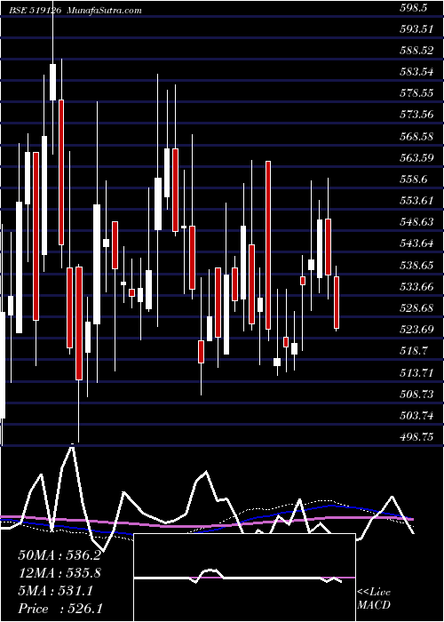Select the 588.52 price axis label
The image size is (444, 622).
[416, 51]
